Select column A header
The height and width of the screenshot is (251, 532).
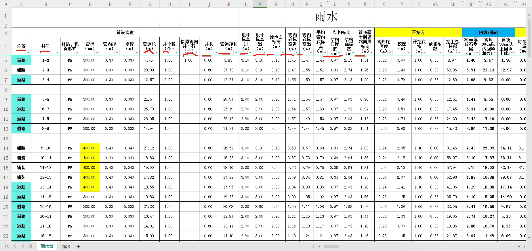tap(21, 4)
